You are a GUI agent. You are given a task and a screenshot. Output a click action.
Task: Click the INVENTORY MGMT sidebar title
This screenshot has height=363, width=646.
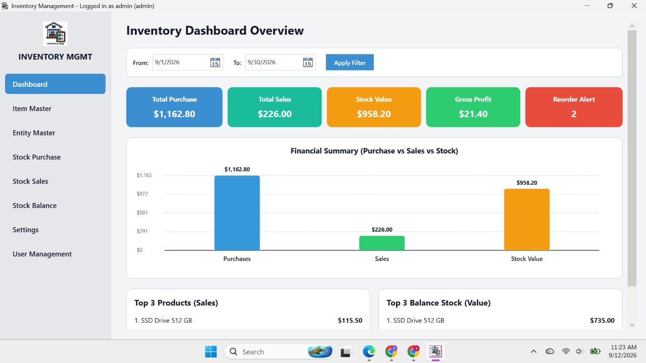[55, 57]
